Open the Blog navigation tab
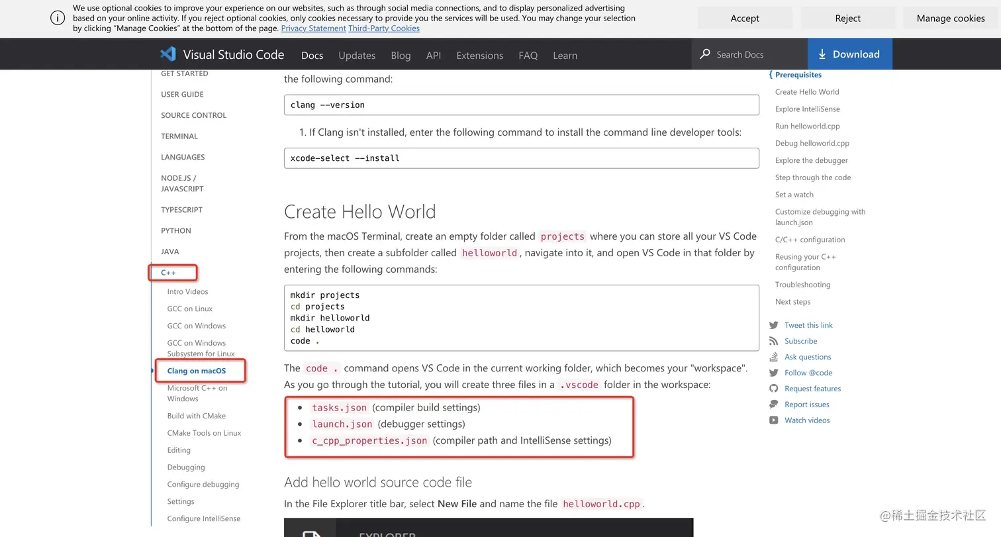 pos(401,55)
